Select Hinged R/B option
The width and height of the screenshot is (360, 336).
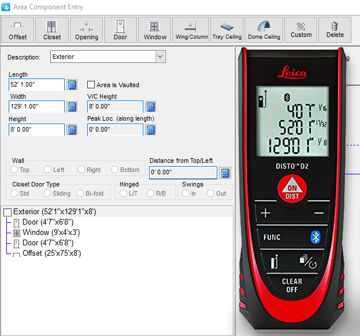pyautogui.click(x=151, y=193)
